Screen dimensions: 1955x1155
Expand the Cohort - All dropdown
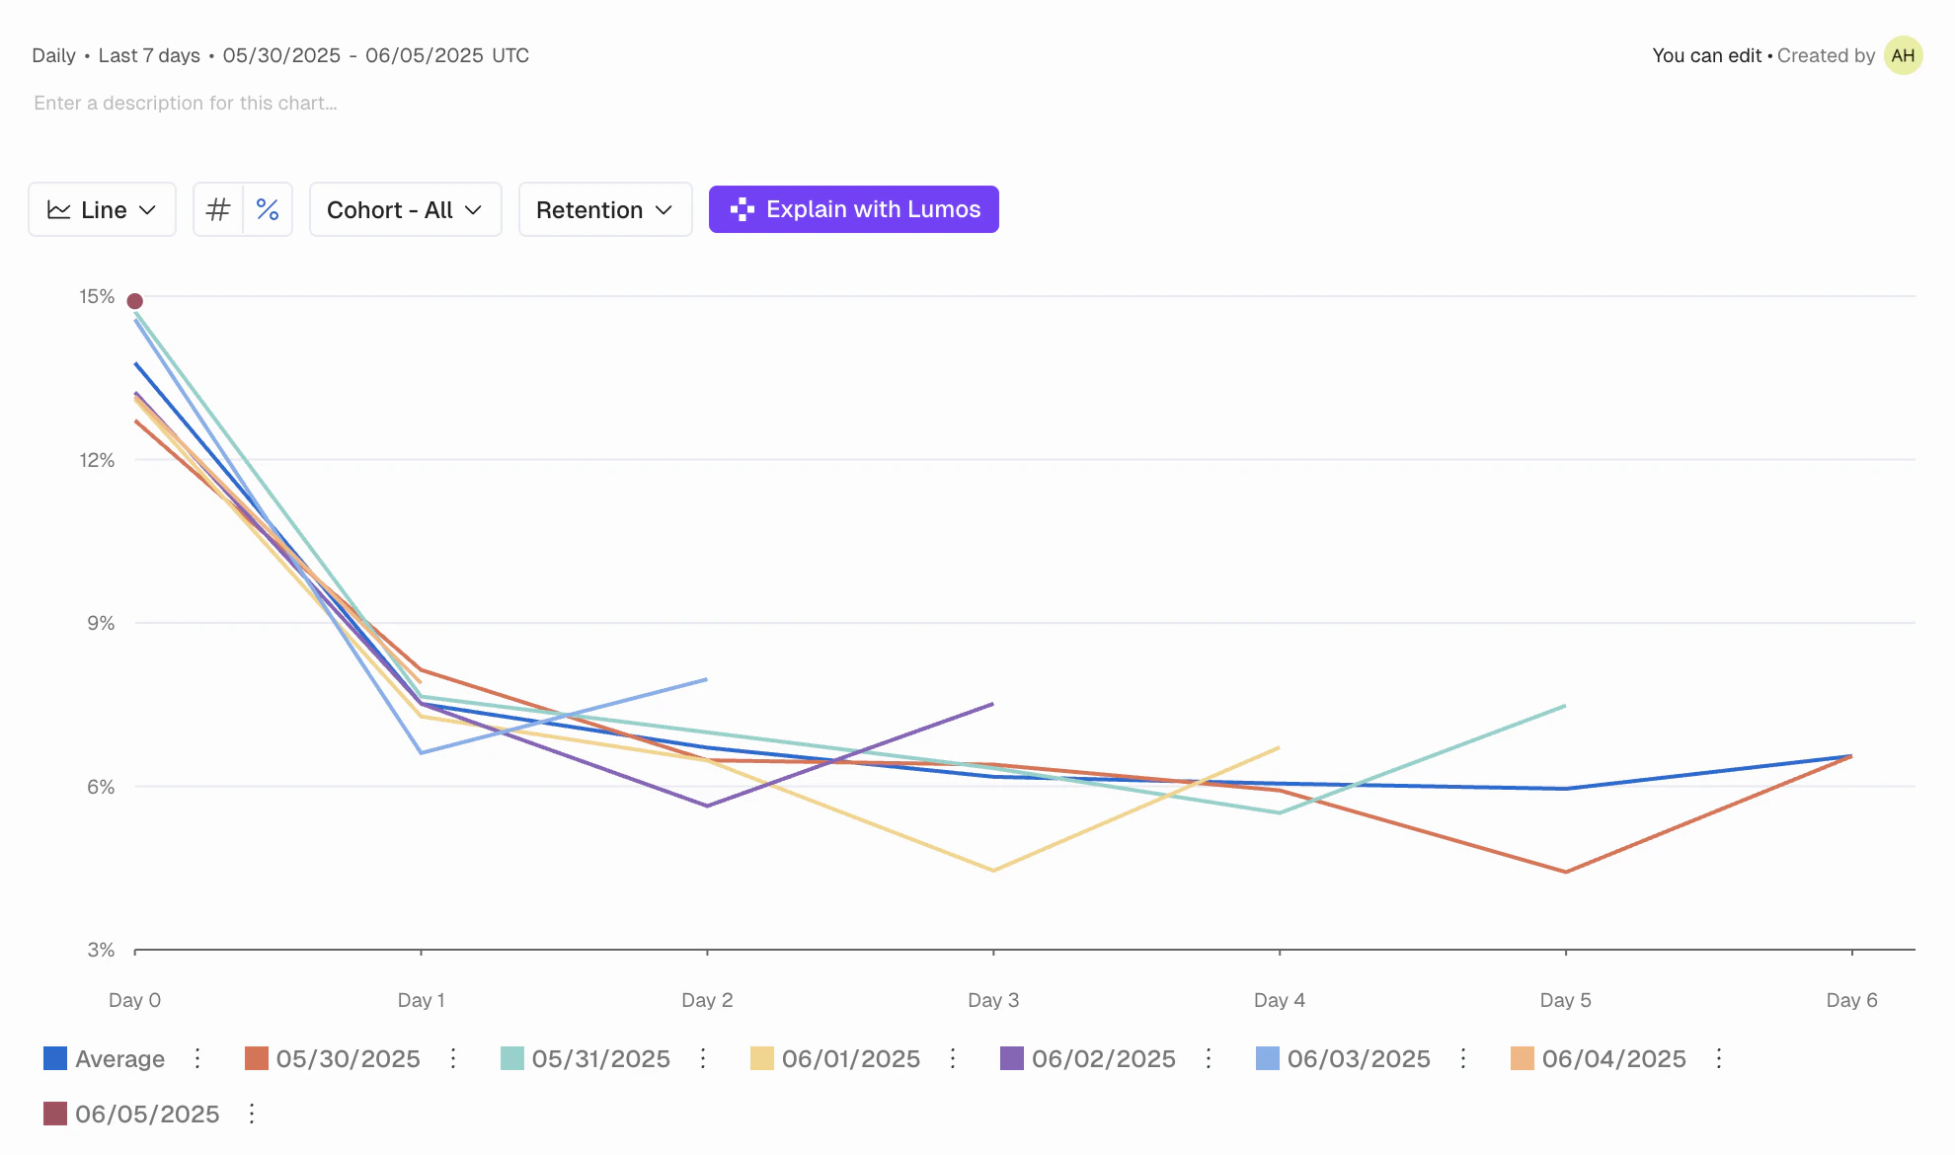pos(405,209)
